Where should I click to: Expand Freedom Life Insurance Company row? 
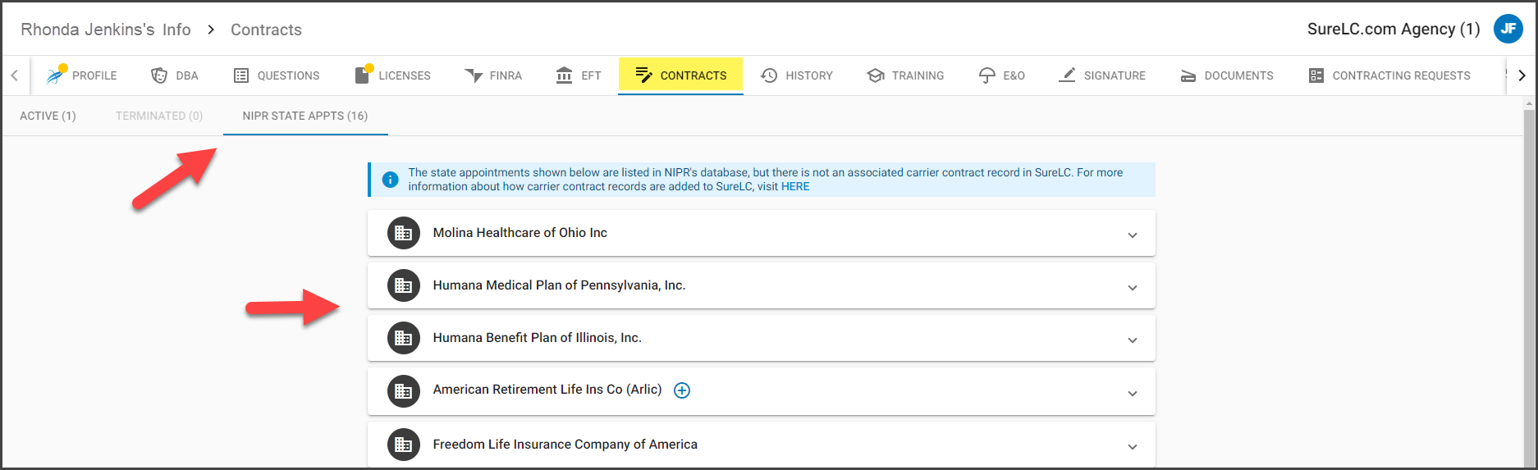[1133, 447]
